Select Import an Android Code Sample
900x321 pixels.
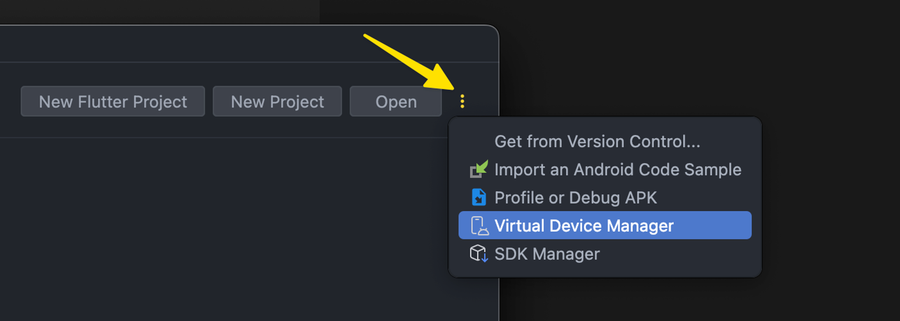click(605, 169)
